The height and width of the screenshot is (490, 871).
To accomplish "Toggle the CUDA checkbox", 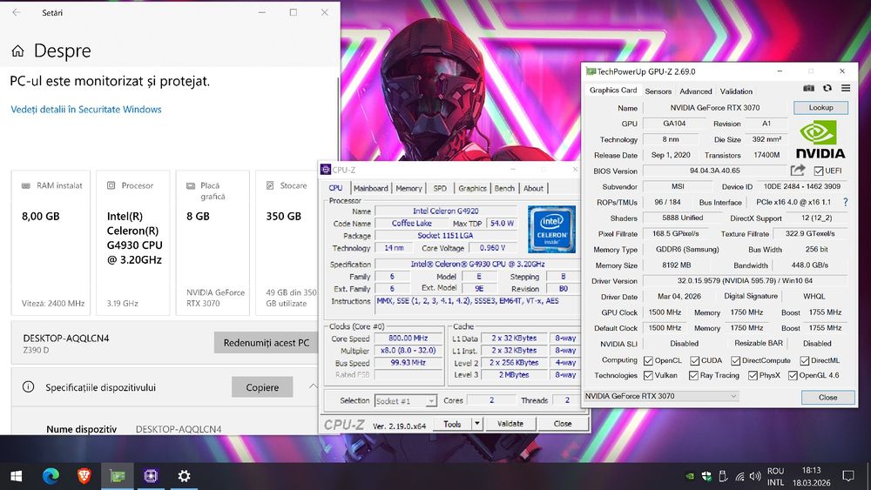I will tap(694, 360).
